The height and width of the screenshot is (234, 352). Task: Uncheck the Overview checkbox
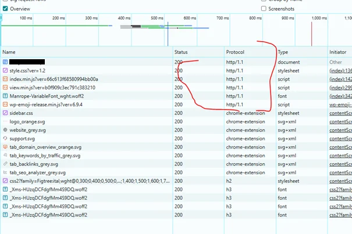coord(5,9)
